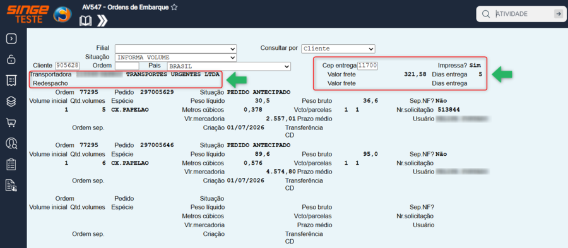The width and height of the screenshot is (568, 248).
Task: Click the Dias entrega value 5
Action: [480, 74]
